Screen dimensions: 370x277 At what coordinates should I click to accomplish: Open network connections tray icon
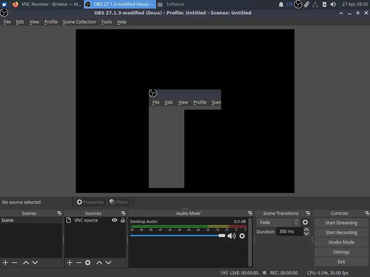coord(315,4)
